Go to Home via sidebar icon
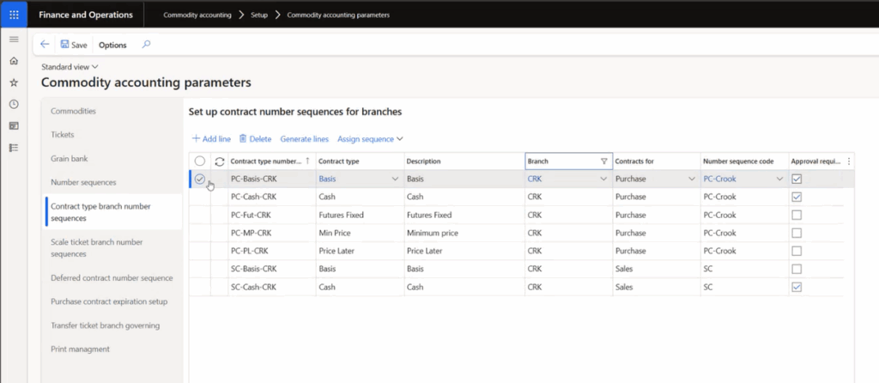This screenshot has width=879, height=383. (13, 61)
